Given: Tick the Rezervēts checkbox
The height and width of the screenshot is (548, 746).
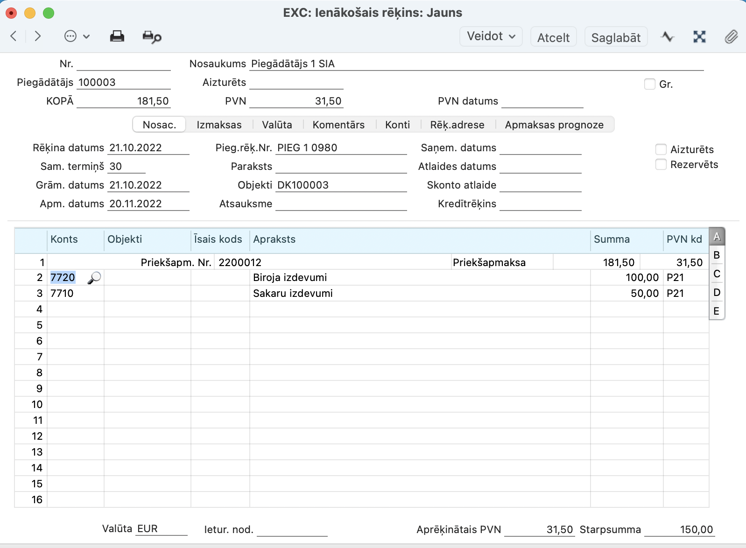Looking at the screenshot, I should click(x=661, y=164).
